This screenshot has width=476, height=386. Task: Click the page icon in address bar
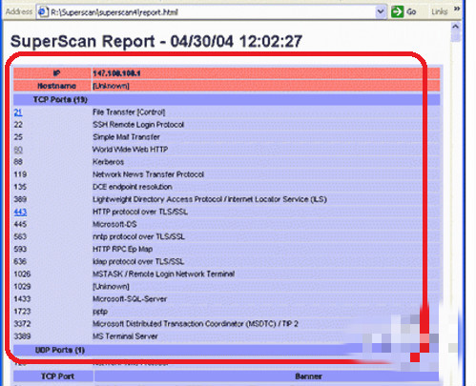point(43,11)
